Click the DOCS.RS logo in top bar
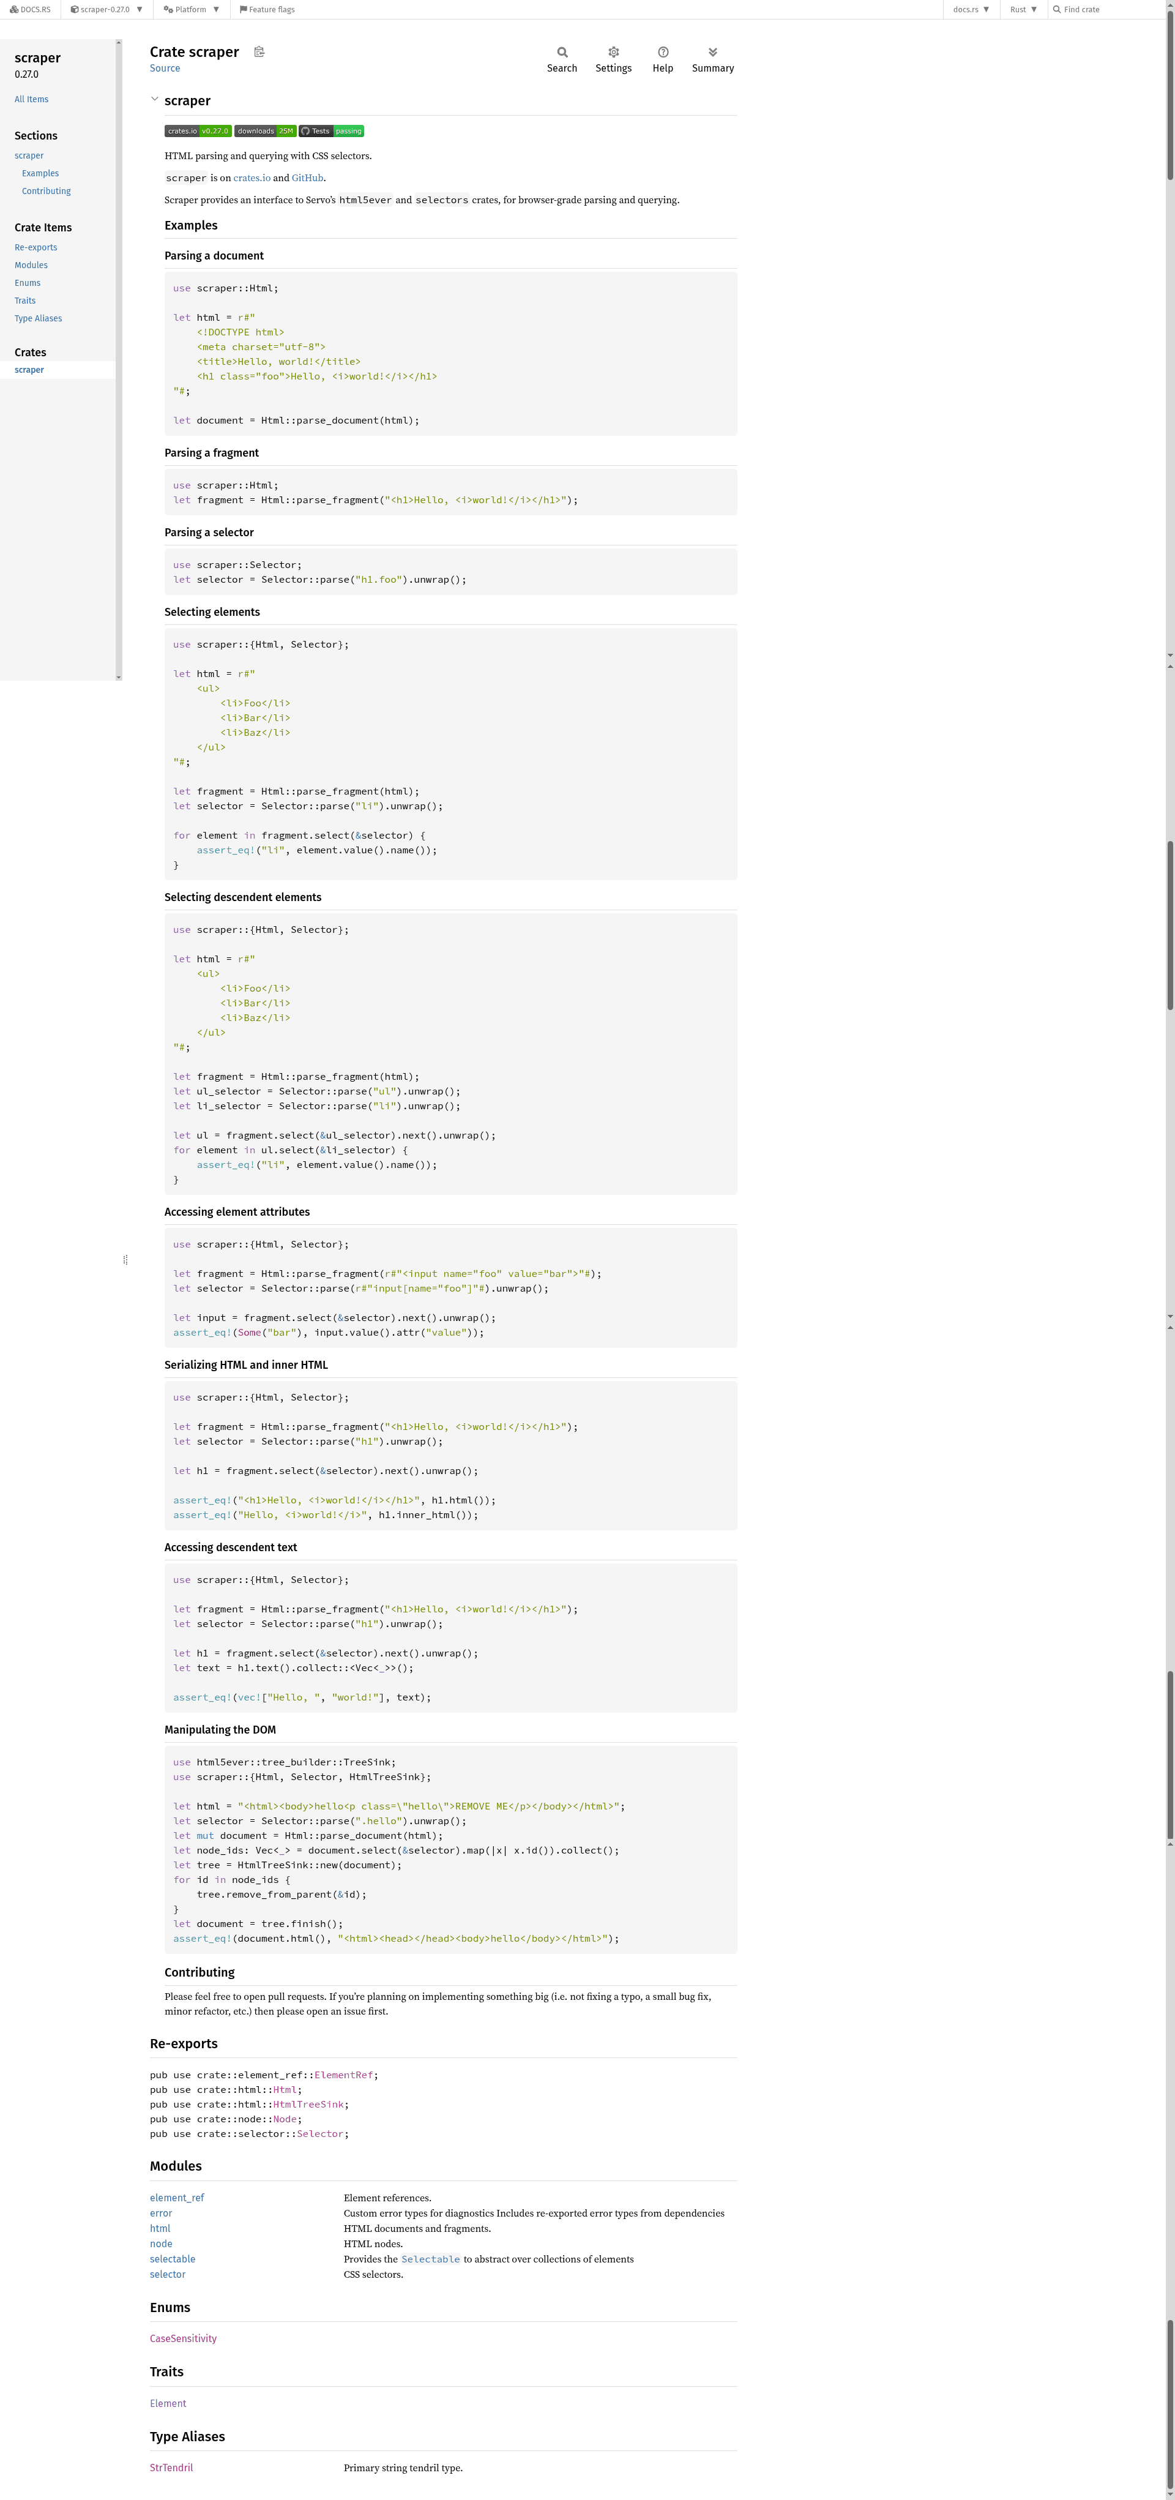 [x=30, y=10]
